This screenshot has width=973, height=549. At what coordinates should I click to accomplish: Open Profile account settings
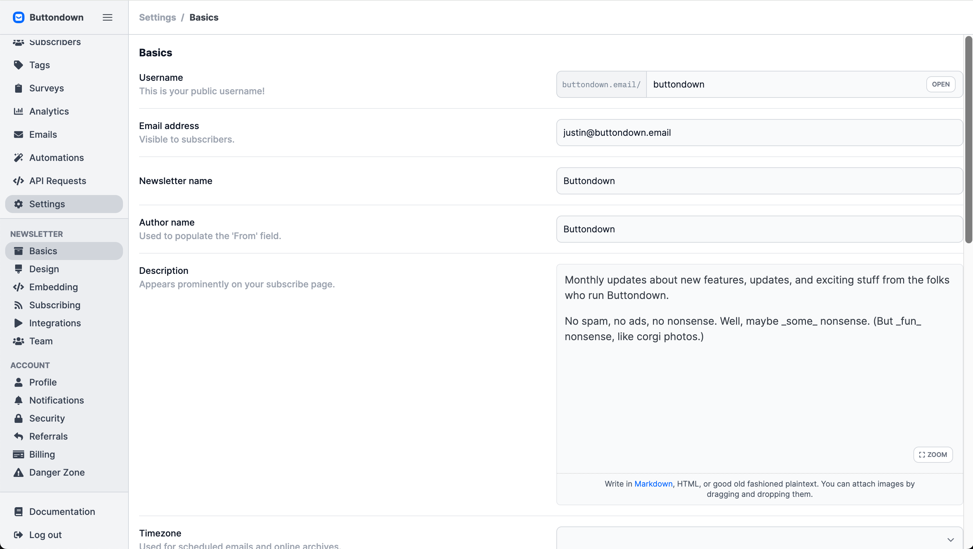pyautogui.click(x=64, y=382)
